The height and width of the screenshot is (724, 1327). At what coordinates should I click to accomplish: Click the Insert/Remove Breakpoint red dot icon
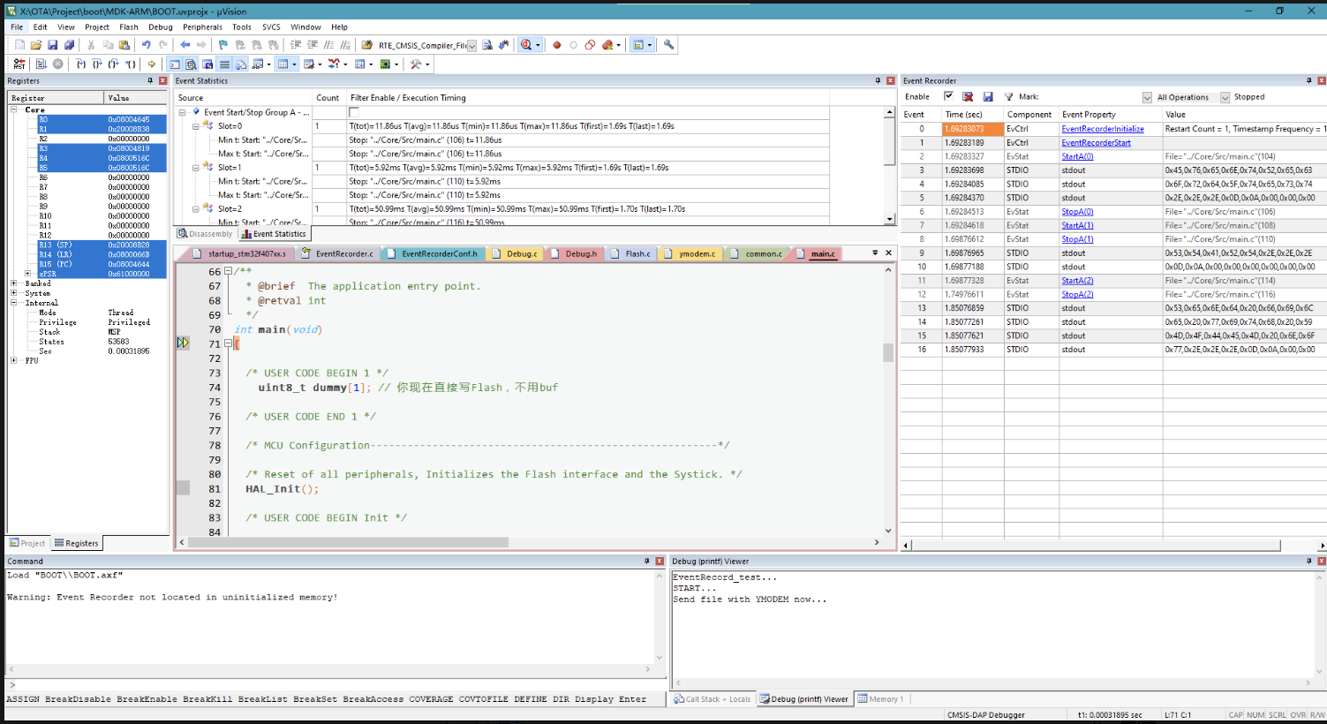[x=556, y=45]
